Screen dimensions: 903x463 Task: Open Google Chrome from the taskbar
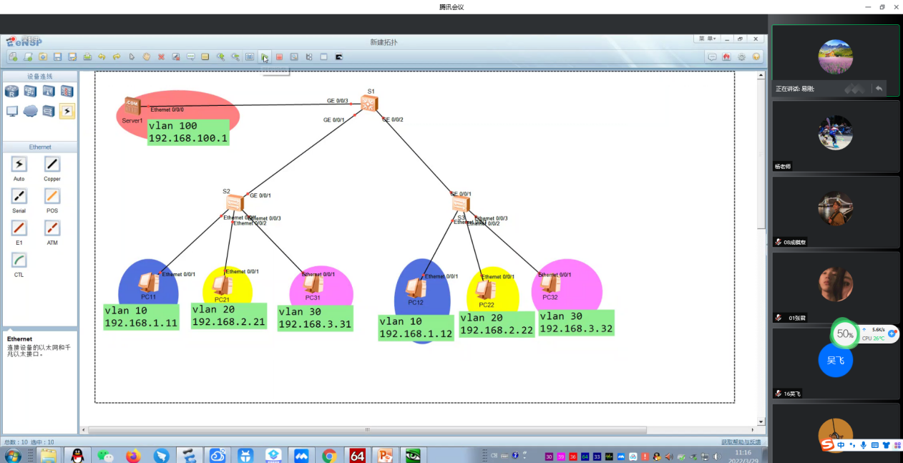click(329, 455)
